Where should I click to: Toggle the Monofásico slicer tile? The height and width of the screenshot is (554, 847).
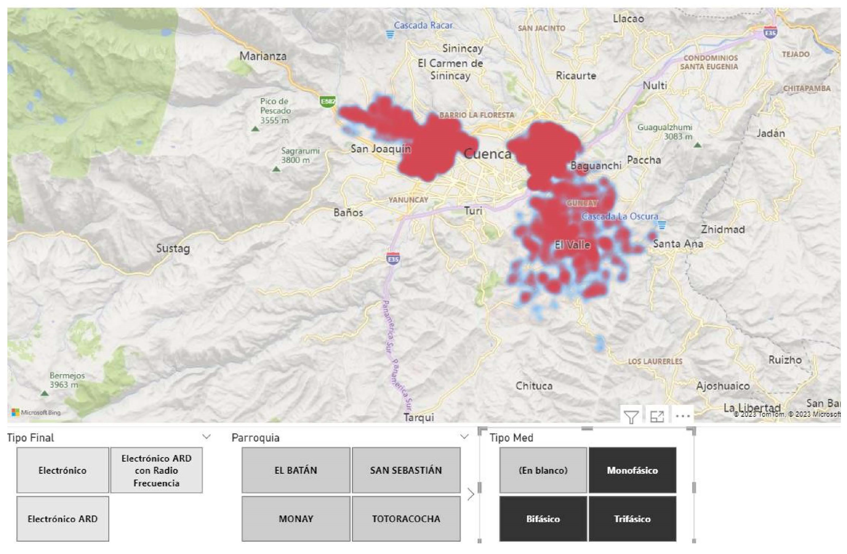coord(632,470)
